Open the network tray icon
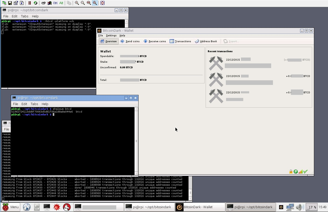The width and height of the screenshot is (328, 212). click(x=290, y=207)
